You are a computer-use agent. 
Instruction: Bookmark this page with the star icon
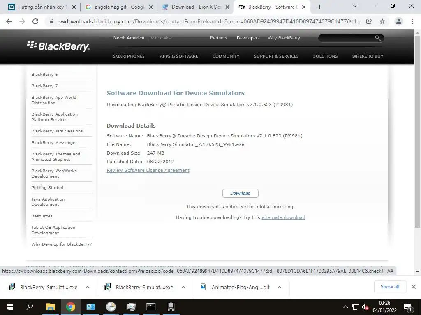382,21
